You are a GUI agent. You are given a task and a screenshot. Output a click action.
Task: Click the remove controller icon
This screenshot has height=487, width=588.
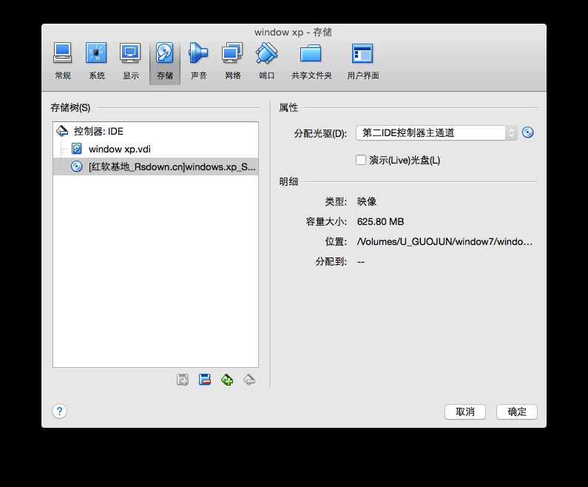pos(249,380)
